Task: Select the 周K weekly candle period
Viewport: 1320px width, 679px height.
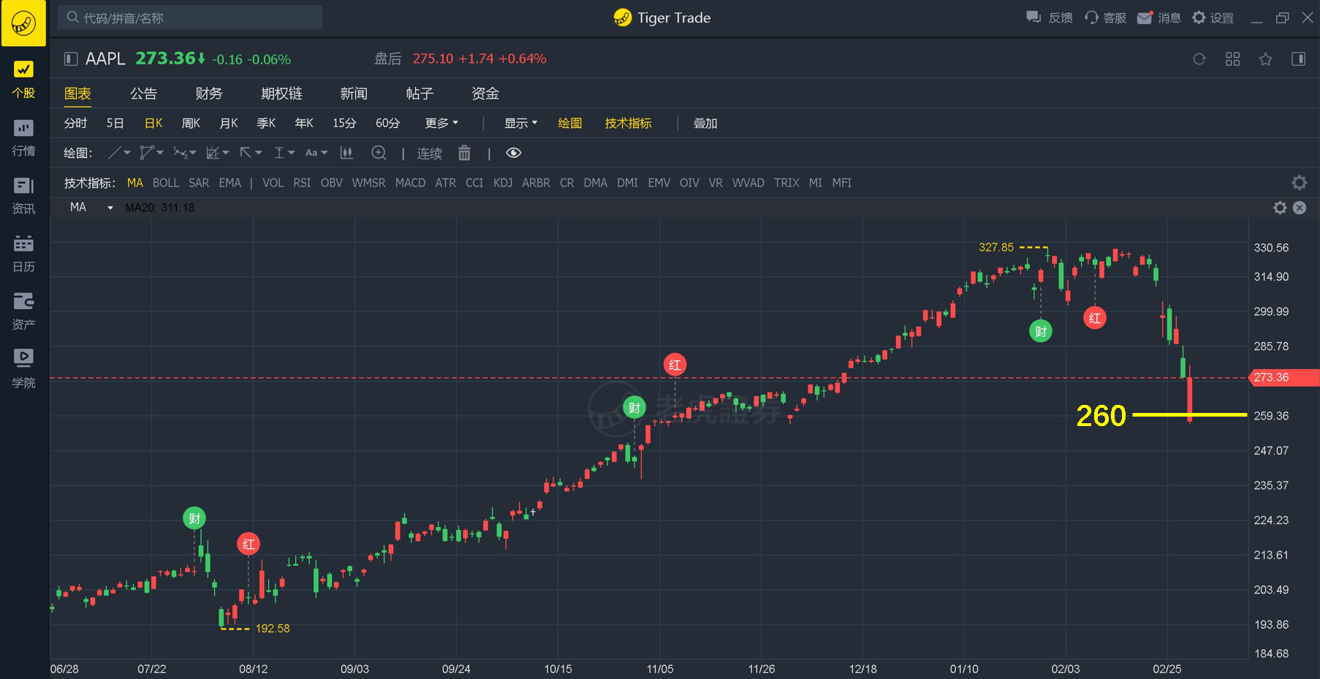Action: (x=191, y=124)
